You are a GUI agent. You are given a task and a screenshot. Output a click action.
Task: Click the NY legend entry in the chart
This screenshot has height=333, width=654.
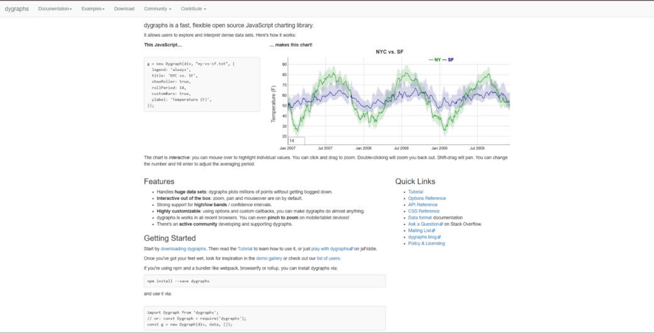click(435, 60)
